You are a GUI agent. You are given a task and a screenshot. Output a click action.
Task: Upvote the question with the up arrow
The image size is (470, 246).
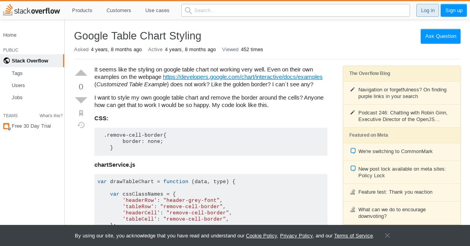click(x=81, y=73)
